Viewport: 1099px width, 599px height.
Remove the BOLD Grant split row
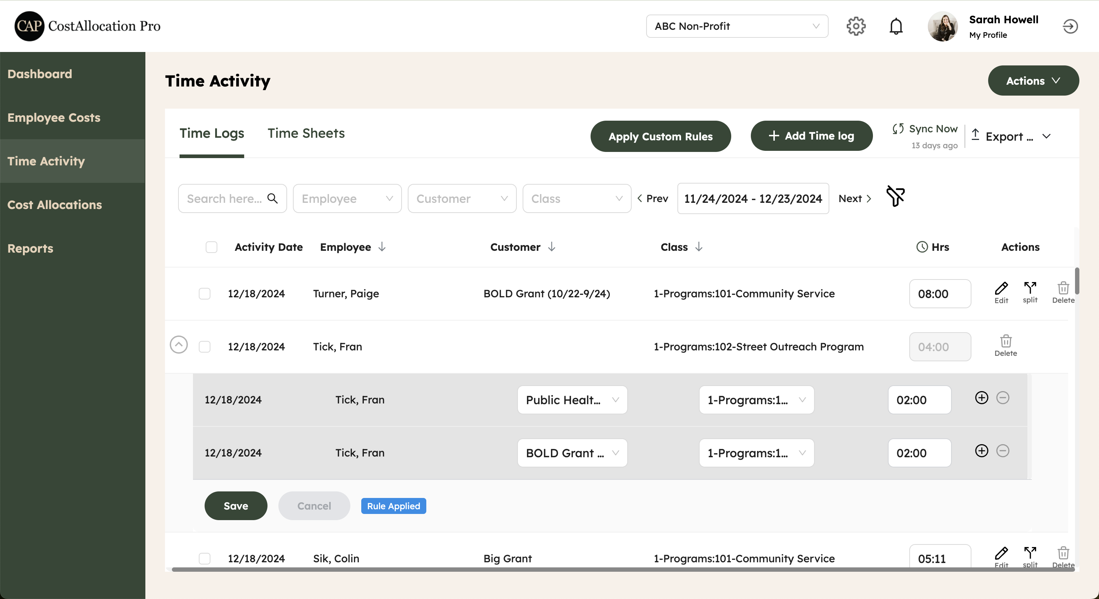(1002, 451)
